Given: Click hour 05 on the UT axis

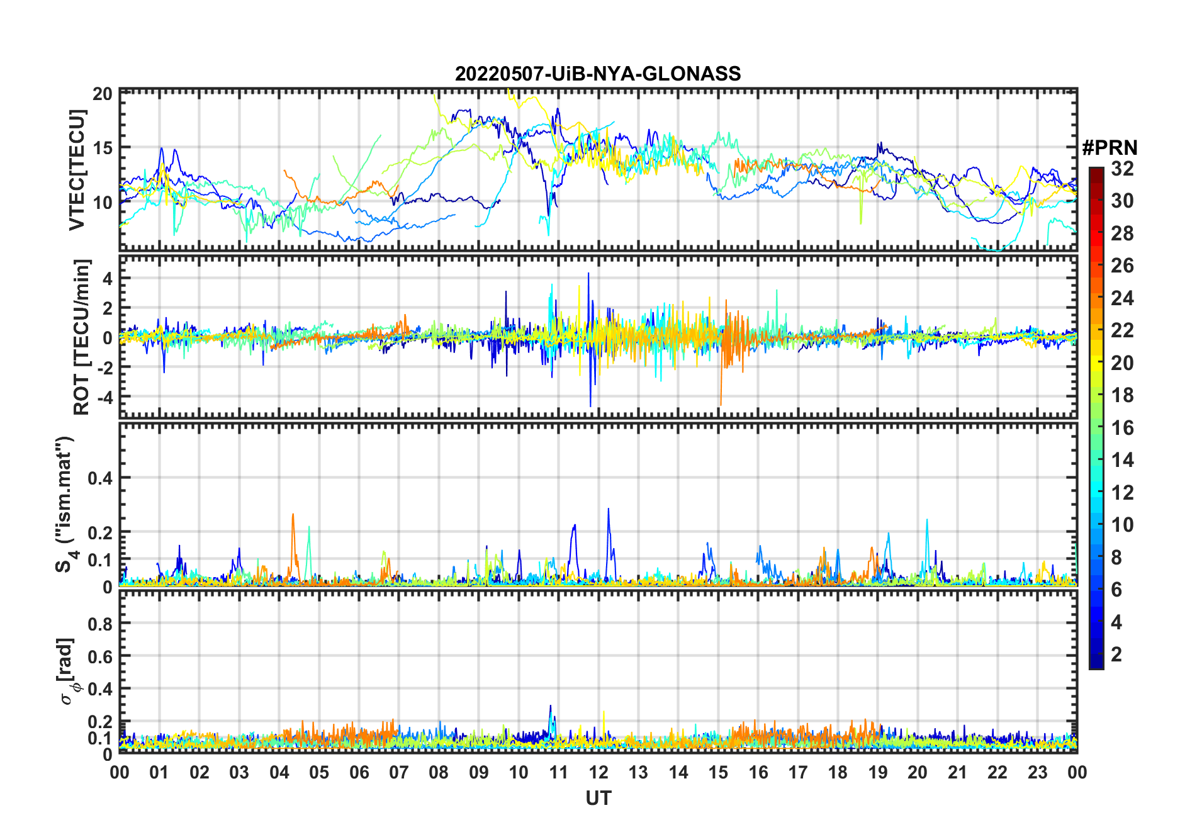Looking at the screenshot, I should (x=319, y=773).
